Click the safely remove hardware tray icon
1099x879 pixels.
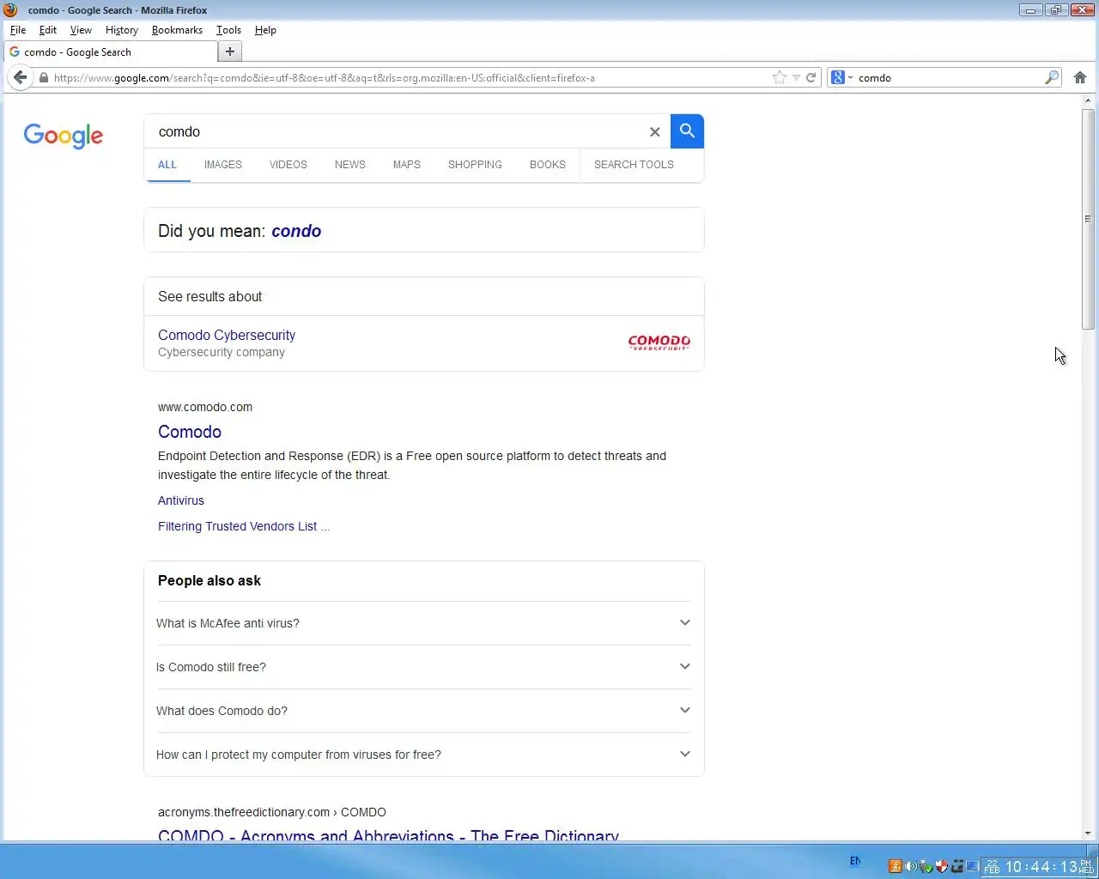(926, 866)
